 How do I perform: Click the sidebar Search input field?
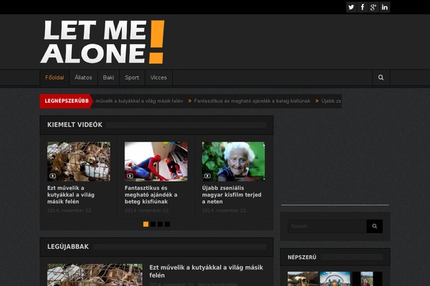pyautogui.click(x=328, y=226)
